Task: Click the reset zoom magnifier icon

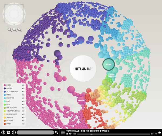Action: click(x=10, y=30)
